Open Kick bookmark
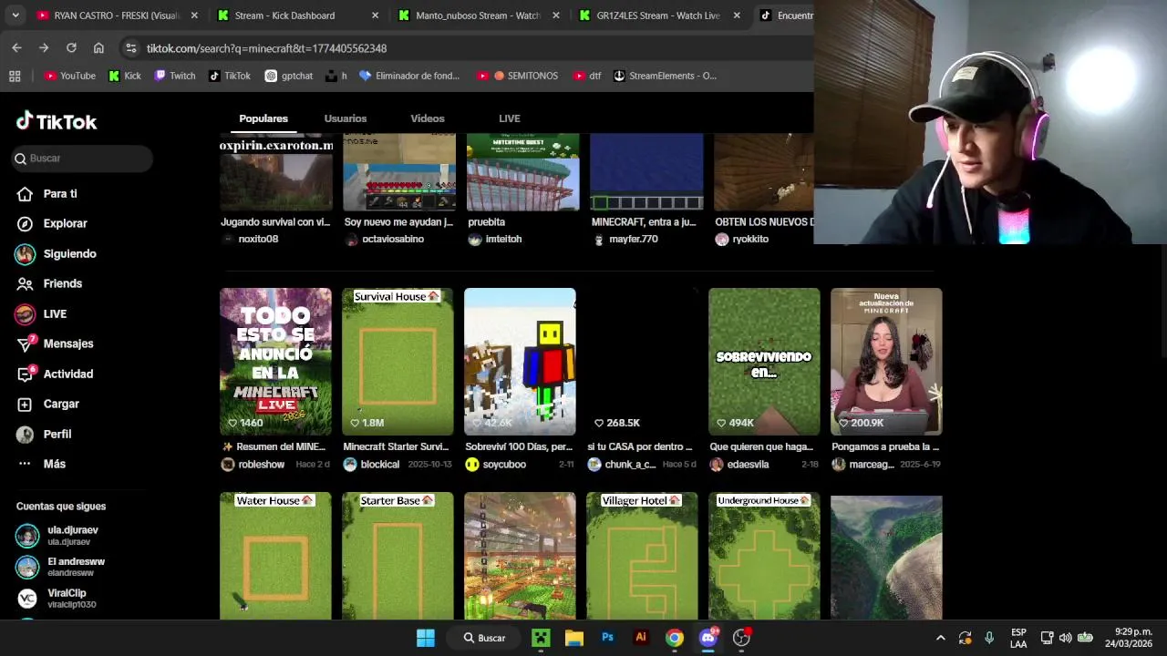This screenshot has width=1167, height=656. pos(125,76)
